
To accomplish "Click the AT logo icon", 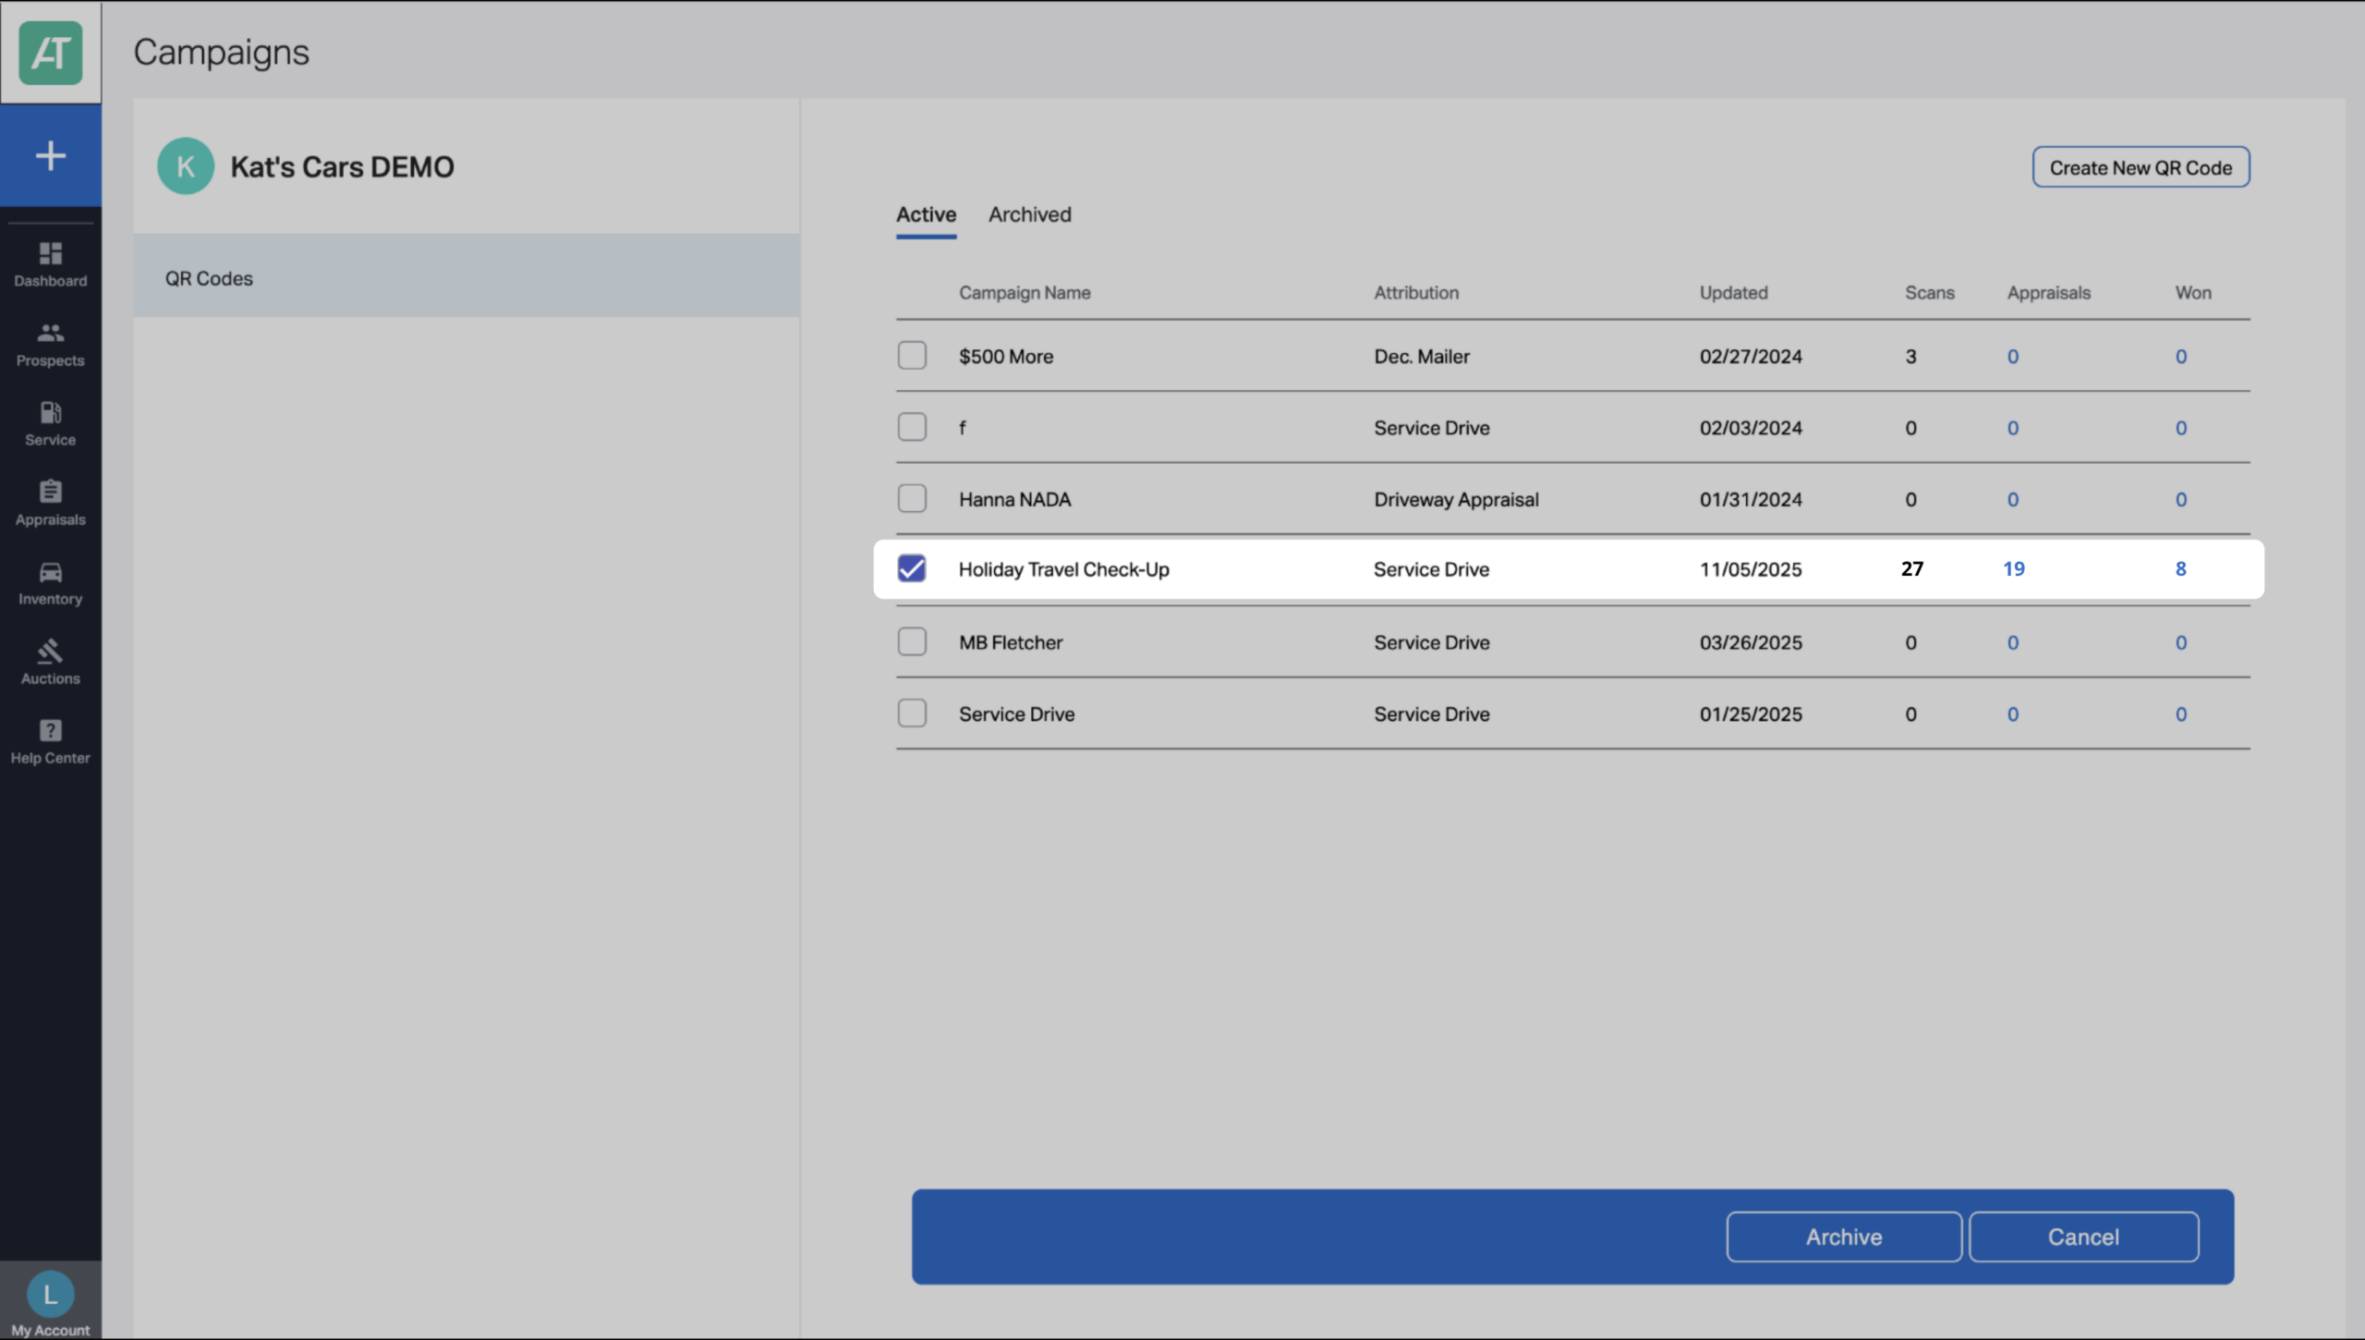I will (51, 53).
